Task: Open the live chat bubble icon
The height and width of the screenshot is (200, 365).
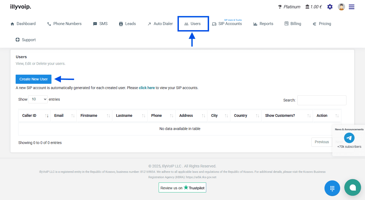Action: (x=352, y=187)
